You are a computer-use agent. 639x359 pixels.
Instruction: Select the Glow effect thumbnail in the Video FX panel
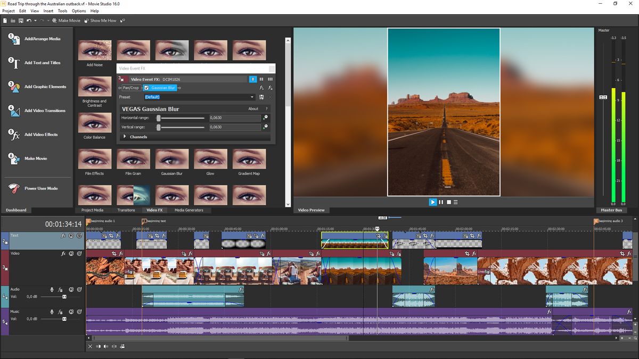click(210, 160)
